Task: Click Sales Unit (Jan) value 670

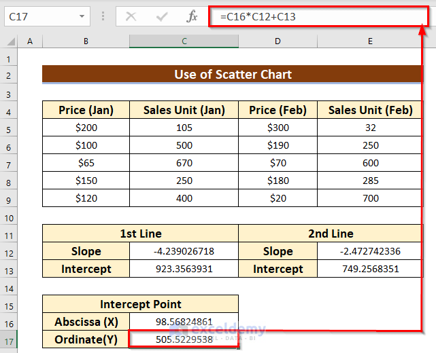Action: pyautogui.click(x=184, y=163)
